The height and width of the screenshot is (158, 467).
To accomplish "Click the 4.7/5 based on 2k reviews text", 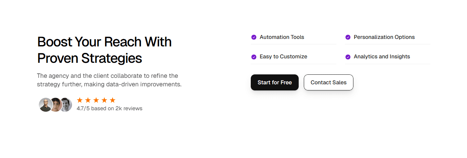I will tap(109, 109).
